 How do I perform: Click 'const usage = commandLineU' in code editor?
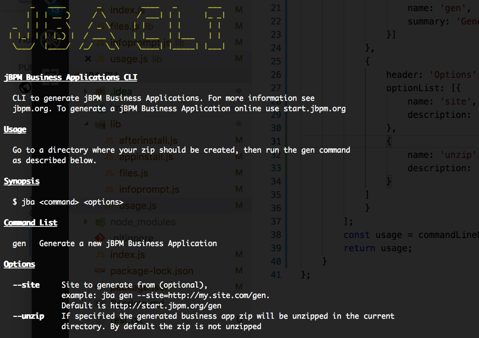tap(411, 235)
